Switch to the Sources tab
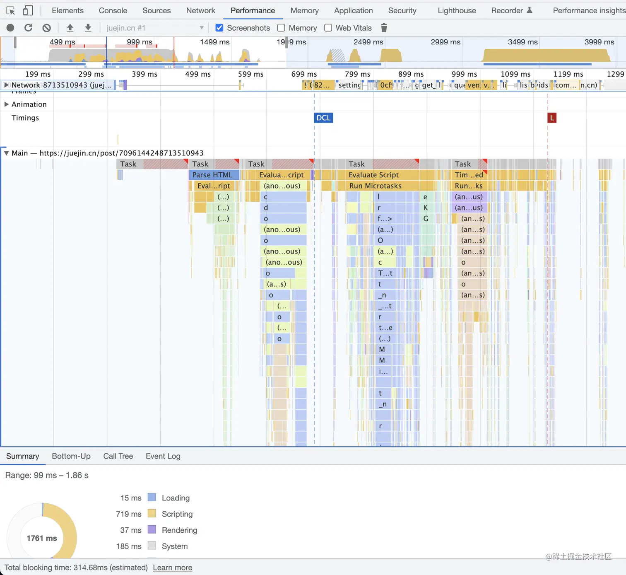626x575 pixels. [x=156, y=10]
